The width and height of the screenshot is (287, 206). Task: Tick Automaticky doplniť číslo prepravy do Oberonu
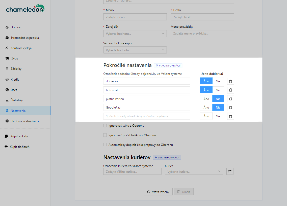click(105, 145)
